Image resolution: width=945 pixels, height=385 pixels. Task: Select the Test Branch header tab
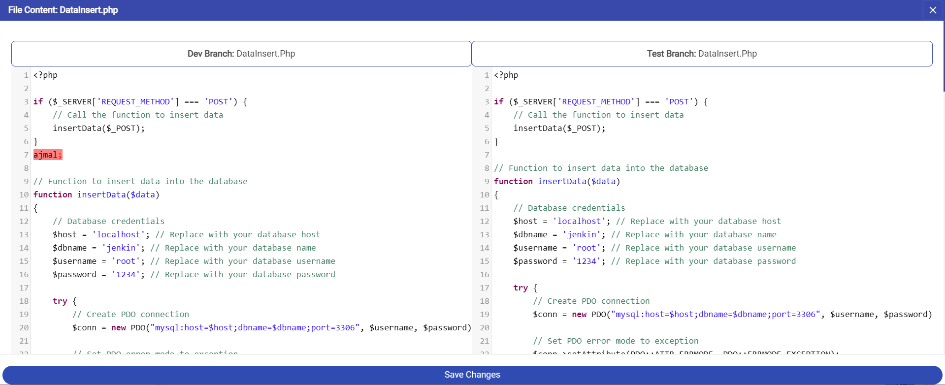tap(702, 54)
